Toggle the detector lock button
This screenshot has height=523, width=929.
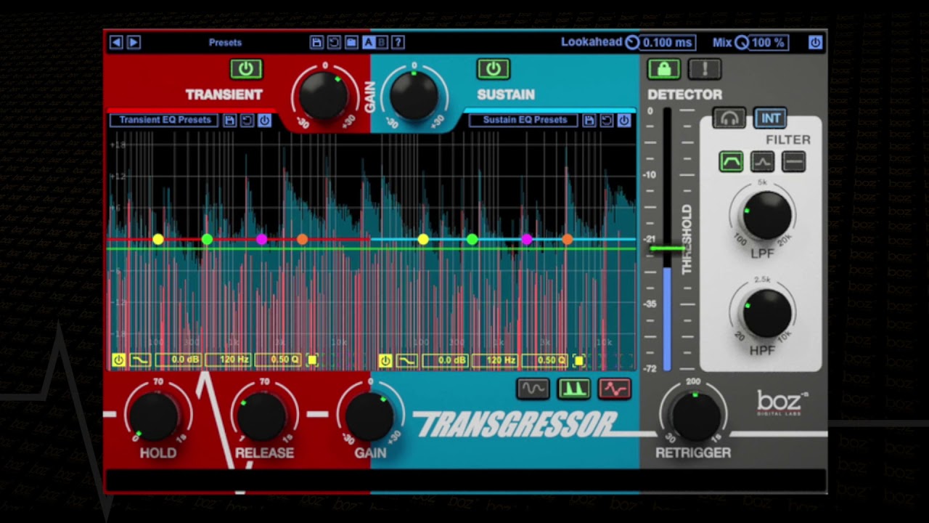tap(663, 69)
